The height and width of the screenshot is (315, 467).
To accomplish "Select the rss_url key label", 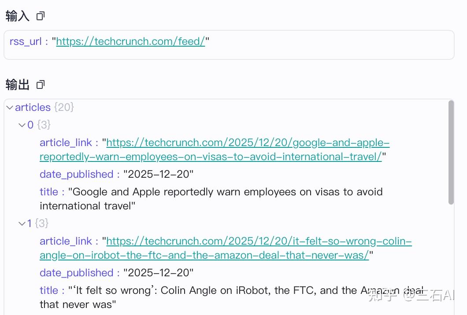I will coord(26,41).
